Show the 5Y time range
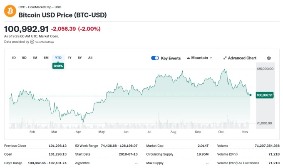The width and height of the screenshot is (283, 168). point(79,58)
